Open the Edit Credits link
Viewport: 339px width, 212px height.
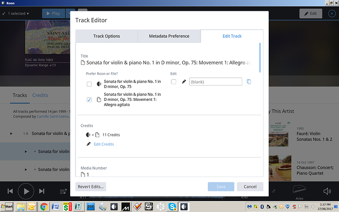(104, 144)
